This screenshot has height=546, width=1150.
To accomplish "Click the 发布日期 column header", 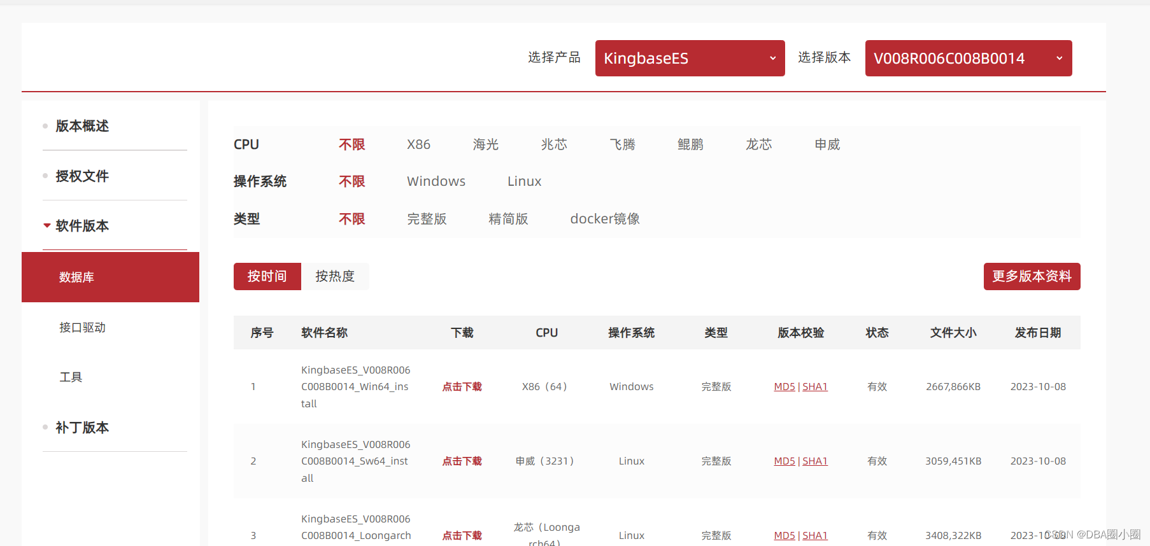I will pyautogui.click(x=1038, y=333).
